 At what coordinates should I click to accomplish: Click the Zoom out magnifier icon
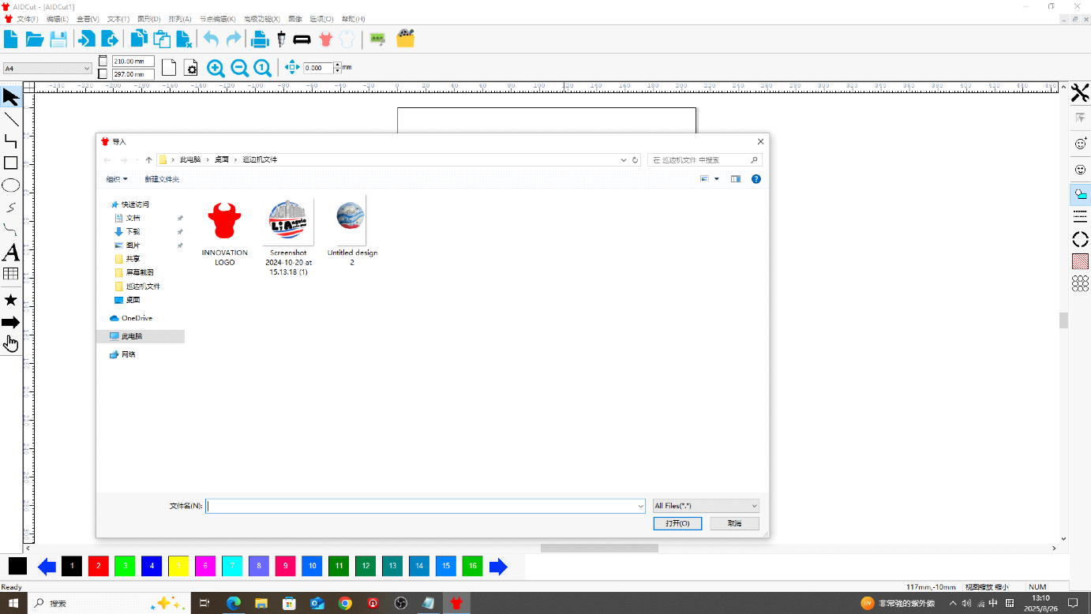pos(239,69)
